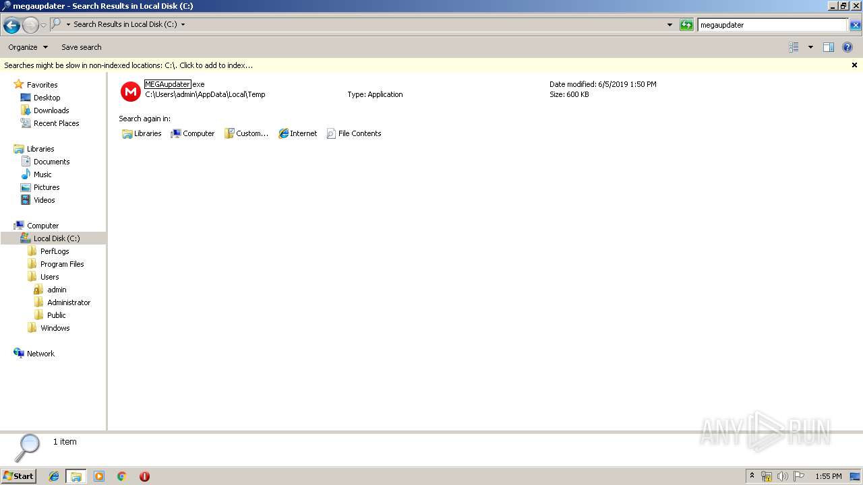
Task: Click the Date modified 6/5/2019 text
Action: pos(603,84)
